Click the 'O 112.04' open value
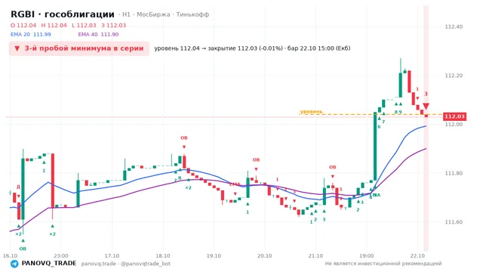This screenshot has width=483, height=272. tap(23, 25)
